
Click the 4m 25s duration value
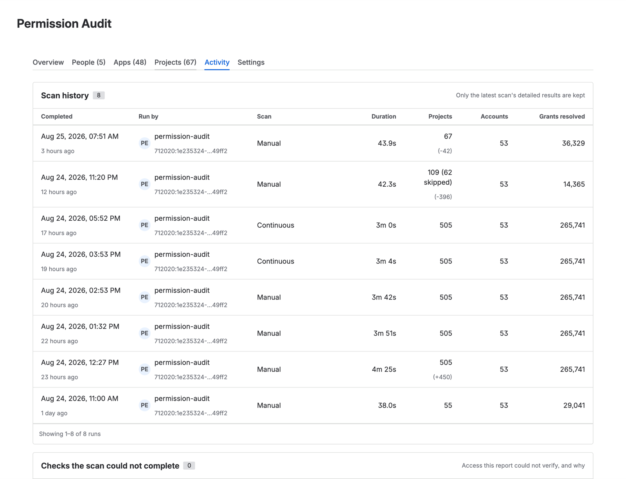coord(384,369)
